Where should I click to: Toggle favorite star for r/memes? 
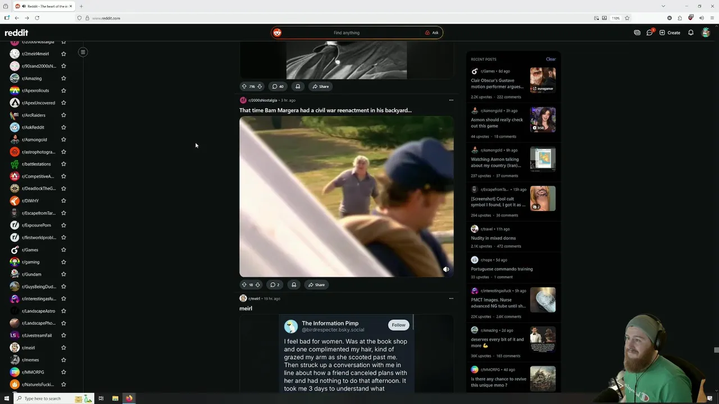63,360
